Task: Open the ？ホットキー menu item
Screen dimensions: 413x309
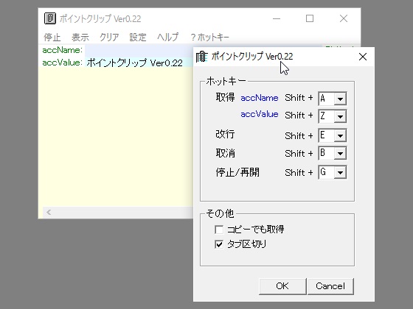Action: (x=209, y=38)
